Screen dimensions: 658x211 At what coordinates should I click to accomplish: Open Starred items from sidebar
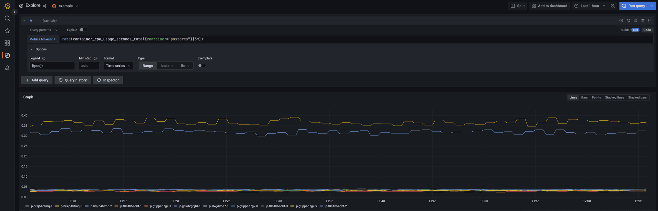[7, 31]
